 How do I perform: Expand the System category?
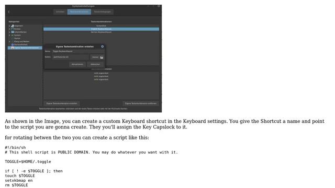[x=9, y=35]
